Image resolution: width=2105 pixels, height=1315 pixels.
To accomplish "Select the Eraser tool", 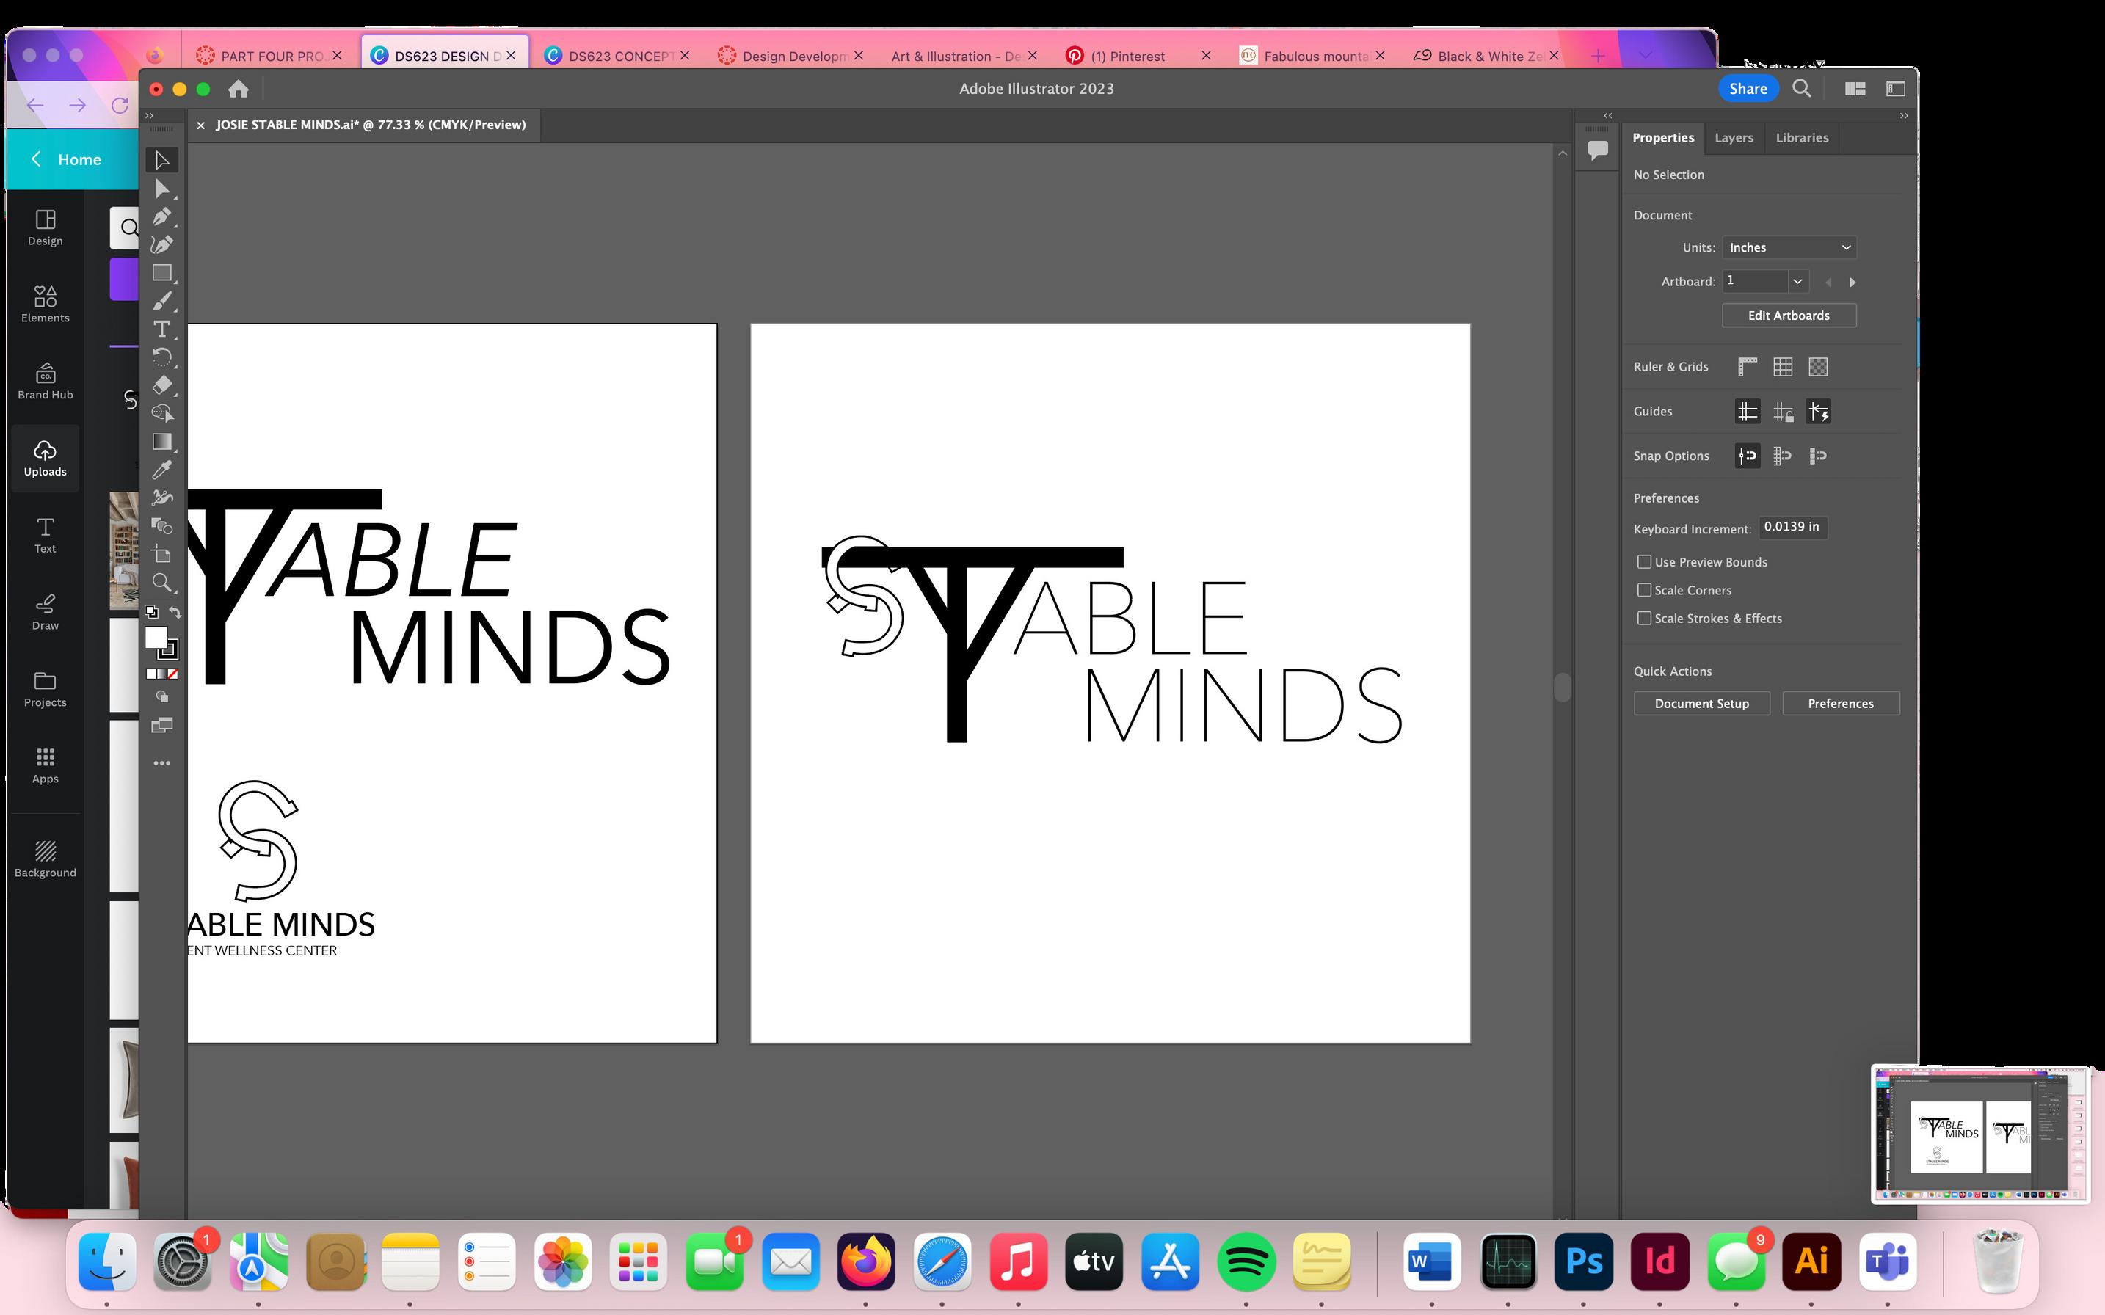I will [161, 385].
